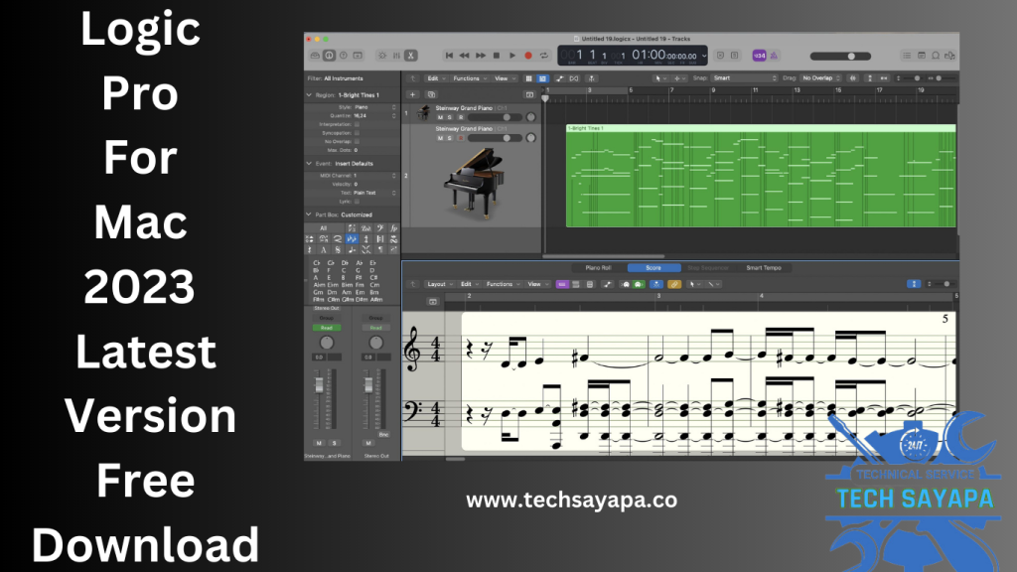Image resolution: width=1017 pixels, height=572 pixels.
Task: Toggle the Metronome click icon
Action: point(774,56)
